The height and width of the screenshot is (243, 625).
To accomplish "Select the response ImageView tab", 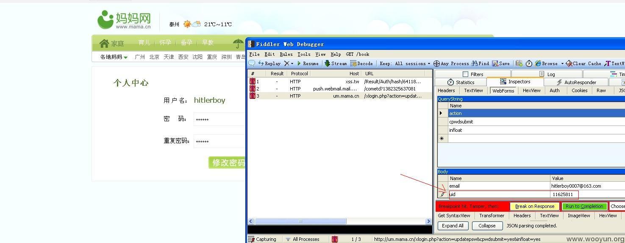I will coord(579,216).
